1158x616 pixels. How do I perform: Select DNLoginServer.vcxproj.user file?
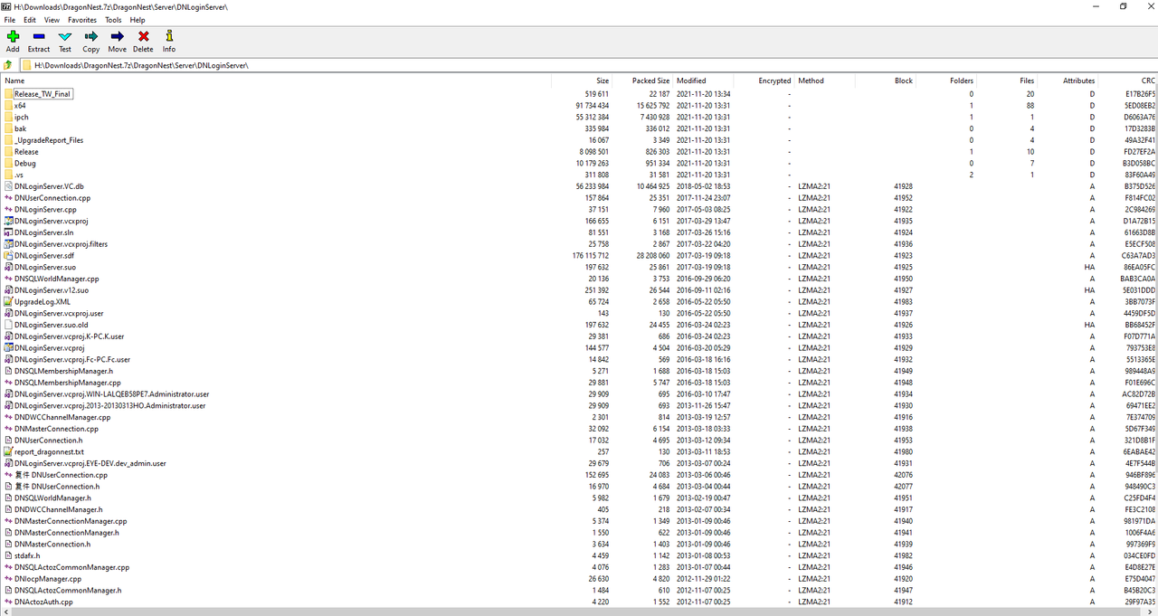tap(59, 313)
